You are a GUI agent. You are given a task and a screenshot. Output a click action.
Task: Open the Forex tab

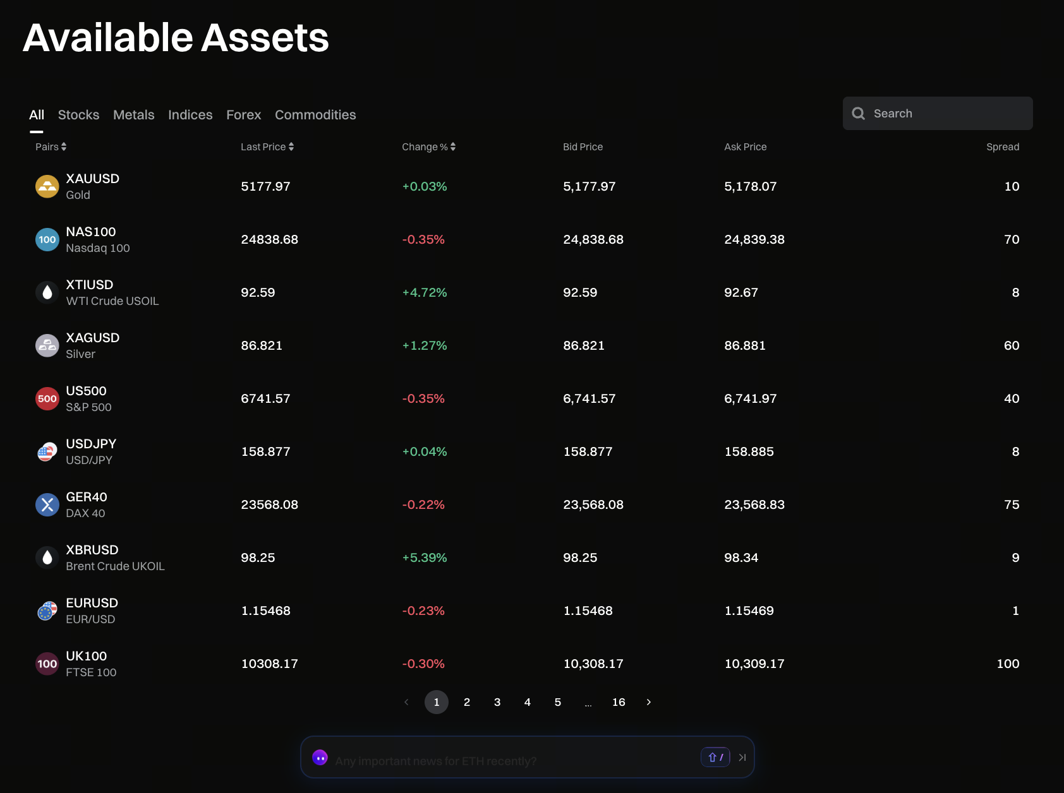click(244, 115)
